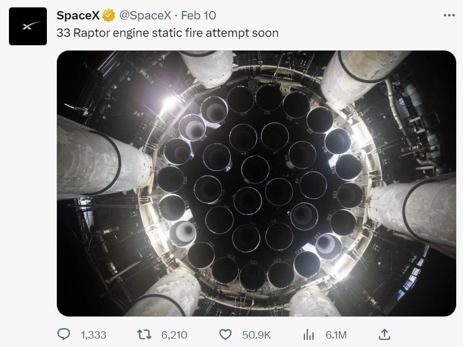The height and width of the screenshot is (347, 463).
Task: Like the tweet with the heart icon
Action: [x=225, y=334]
